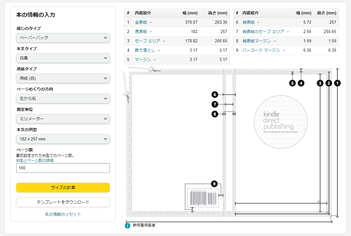Open the ページめくりの方向 dropdown showing 左から右

point(63,98)
